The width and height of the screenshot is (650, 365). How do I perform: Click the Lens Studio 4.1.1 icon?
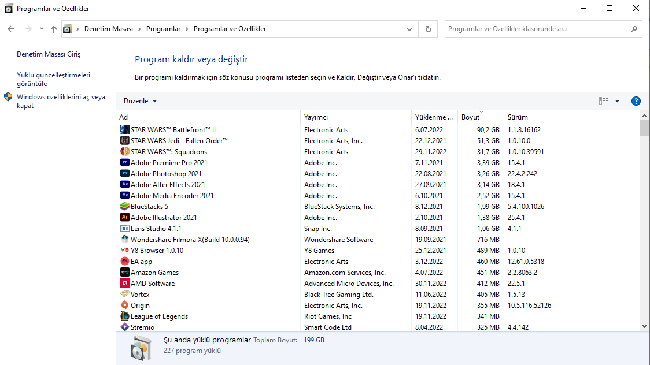[x=124, y=228]
